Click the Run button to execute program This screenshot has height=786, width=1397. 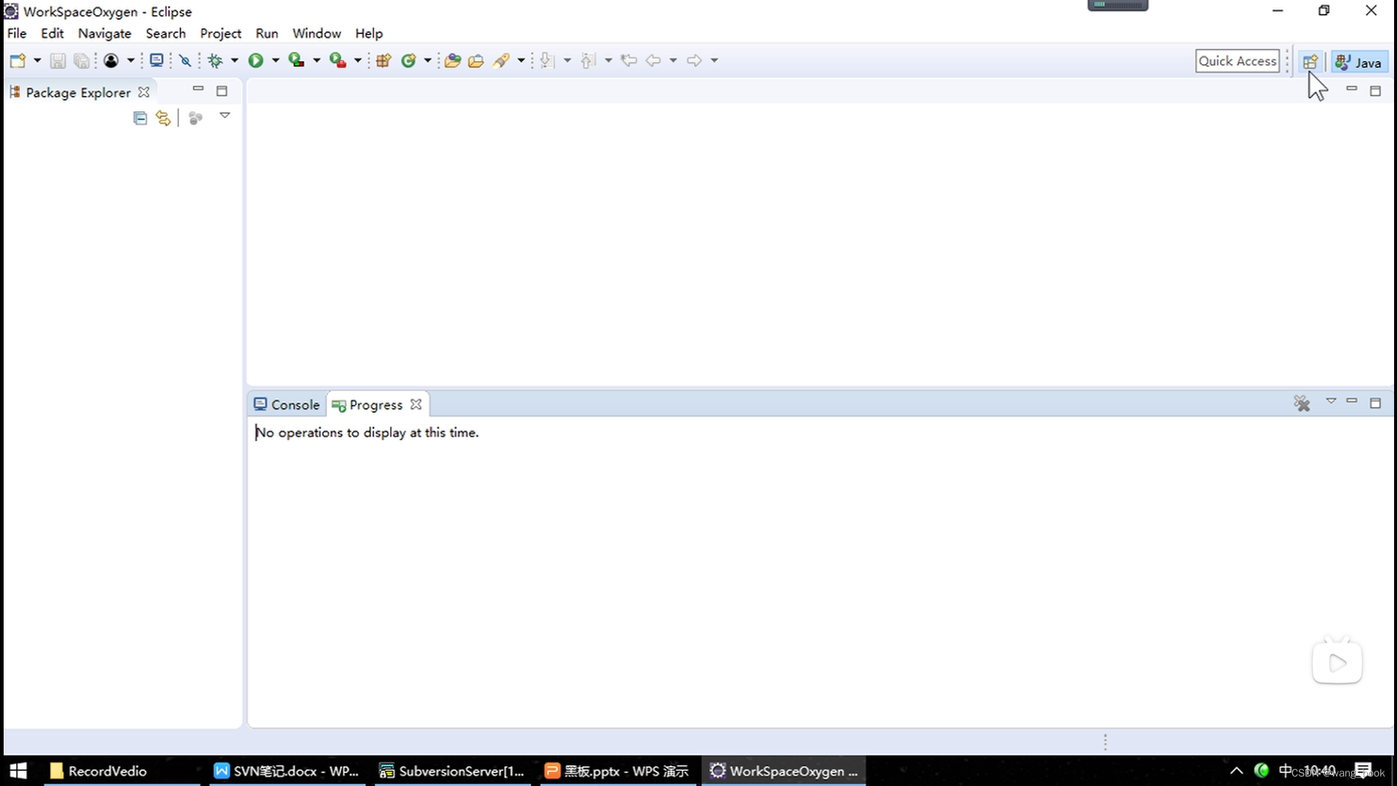click(256, 60)
